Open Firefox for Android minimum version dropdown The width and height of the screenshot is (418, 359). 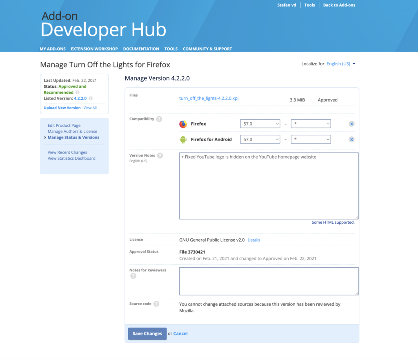pos(260,139)
